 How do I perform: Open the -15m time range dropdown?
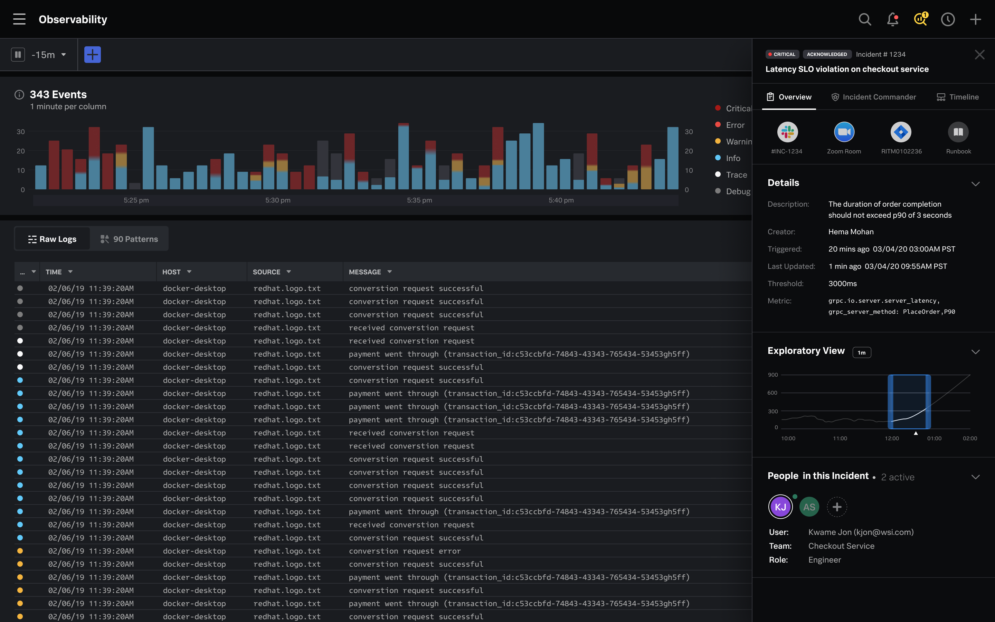click(x=47, y=54)
